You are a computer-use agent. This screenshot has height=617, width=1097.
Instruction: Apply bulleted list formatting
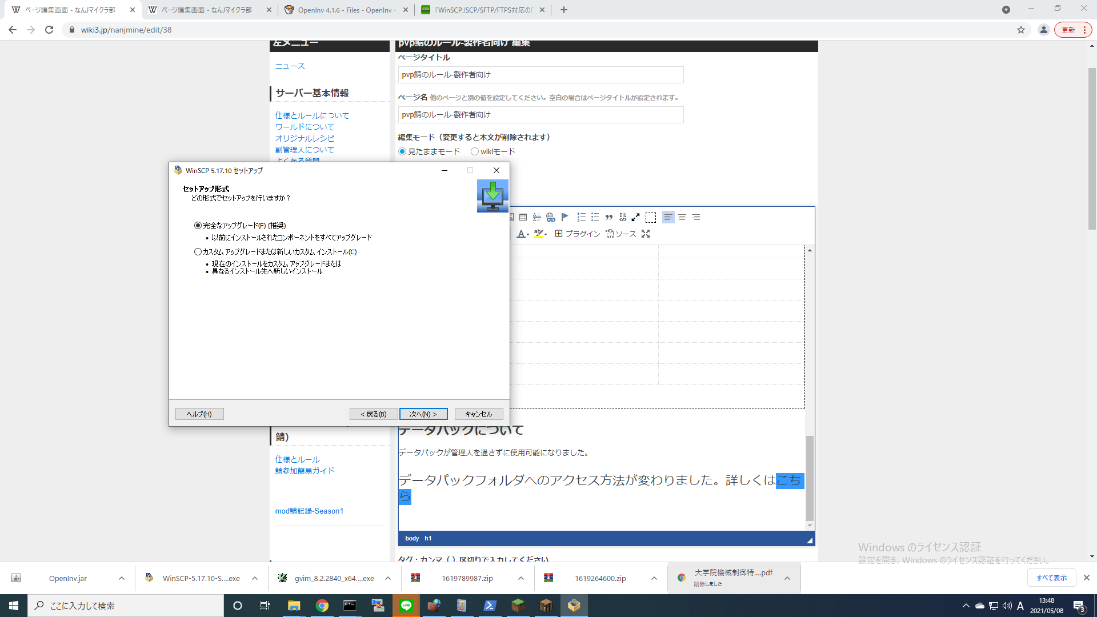pos(595,217)
